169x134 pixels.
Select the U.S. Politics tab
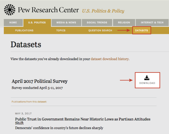click(x=37, y=23)
